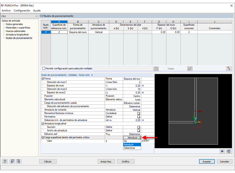Click the wall corner preview graphic
Viewport: 235px width, 173px height.
193,111
